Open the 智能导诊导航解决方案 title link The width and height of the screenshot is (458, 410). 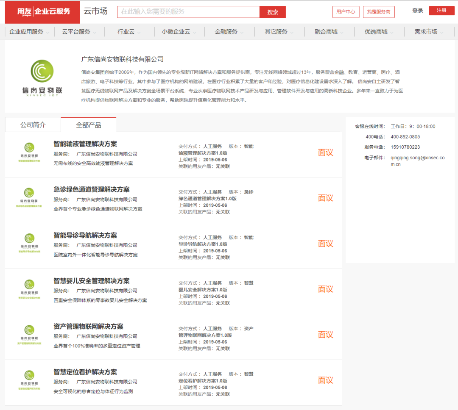tap(85, 235)
